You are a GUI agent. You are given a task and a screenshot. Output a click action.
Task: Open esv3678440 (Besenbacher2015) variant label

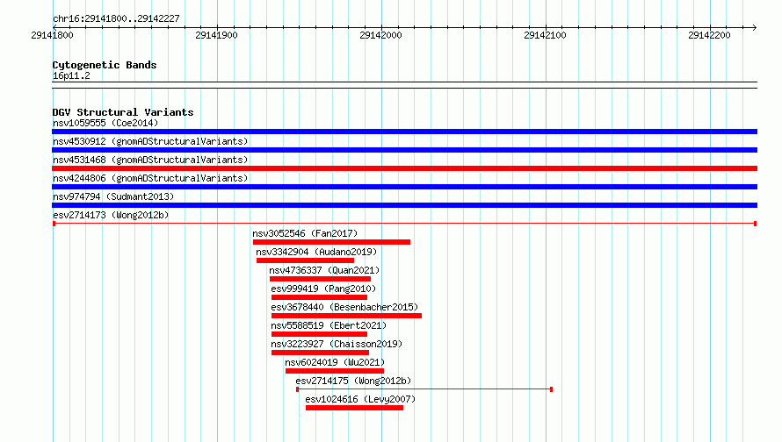tap(344, 307)
